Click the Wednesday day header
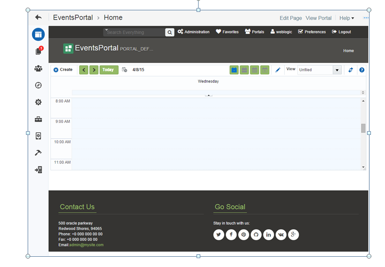The image size is (385, 267). point(208,81)
